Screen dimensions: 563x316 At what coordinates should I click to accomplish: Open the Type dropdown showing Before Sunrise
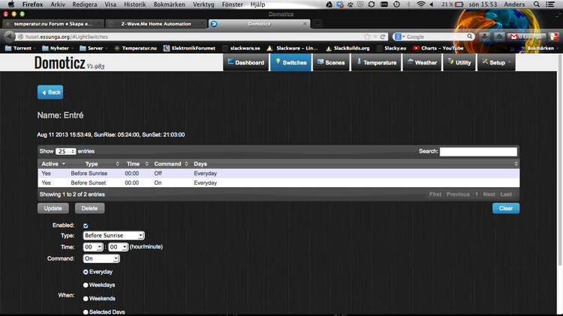[x=113, y=236]
